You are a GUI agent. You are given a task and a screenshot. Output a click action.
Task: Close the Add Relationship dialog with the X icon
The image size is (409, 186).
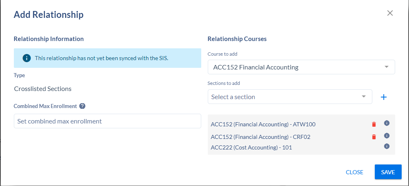390,13
